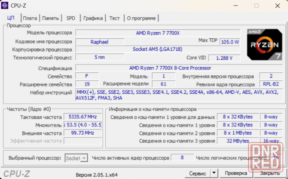Viewport: 288px width, 179px height.
Task: Click the processor model field AMD Ryzen 7 7700X
Action: coord(157,33)
